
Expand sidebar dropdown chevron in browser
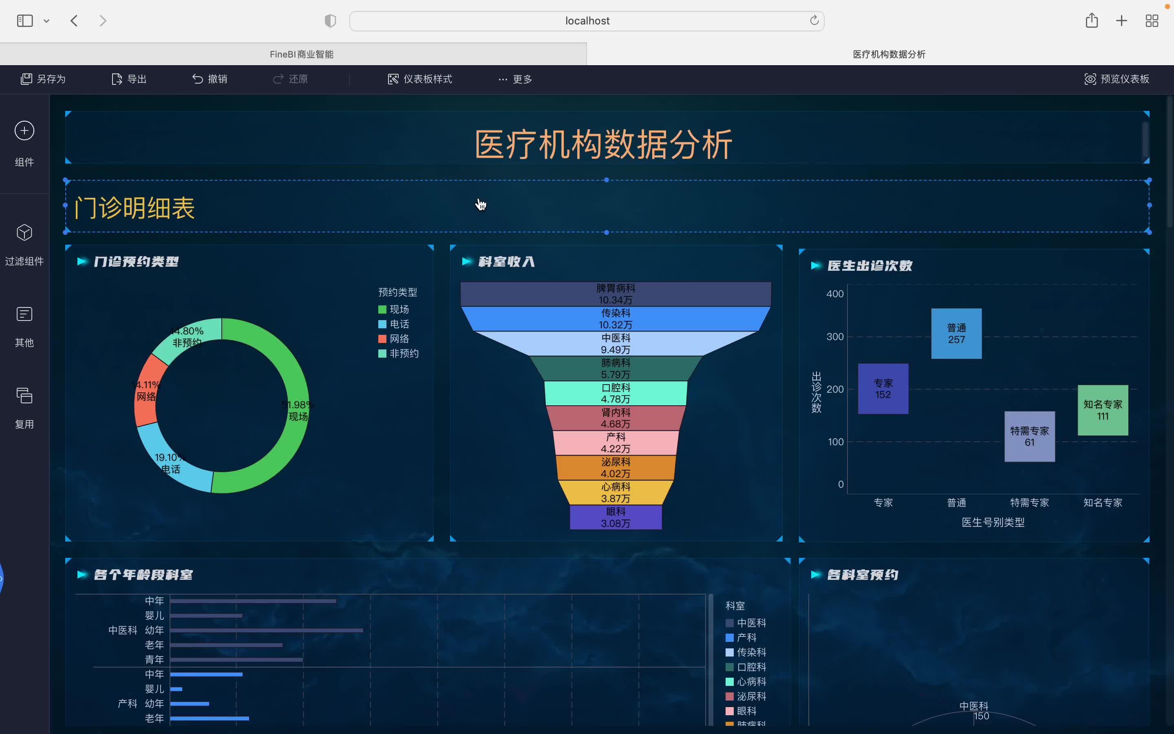click(x=46, y=21)
